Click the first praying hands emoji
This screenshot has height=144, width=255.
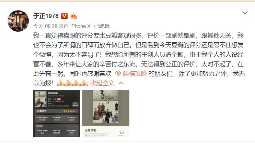coord(61,83)
